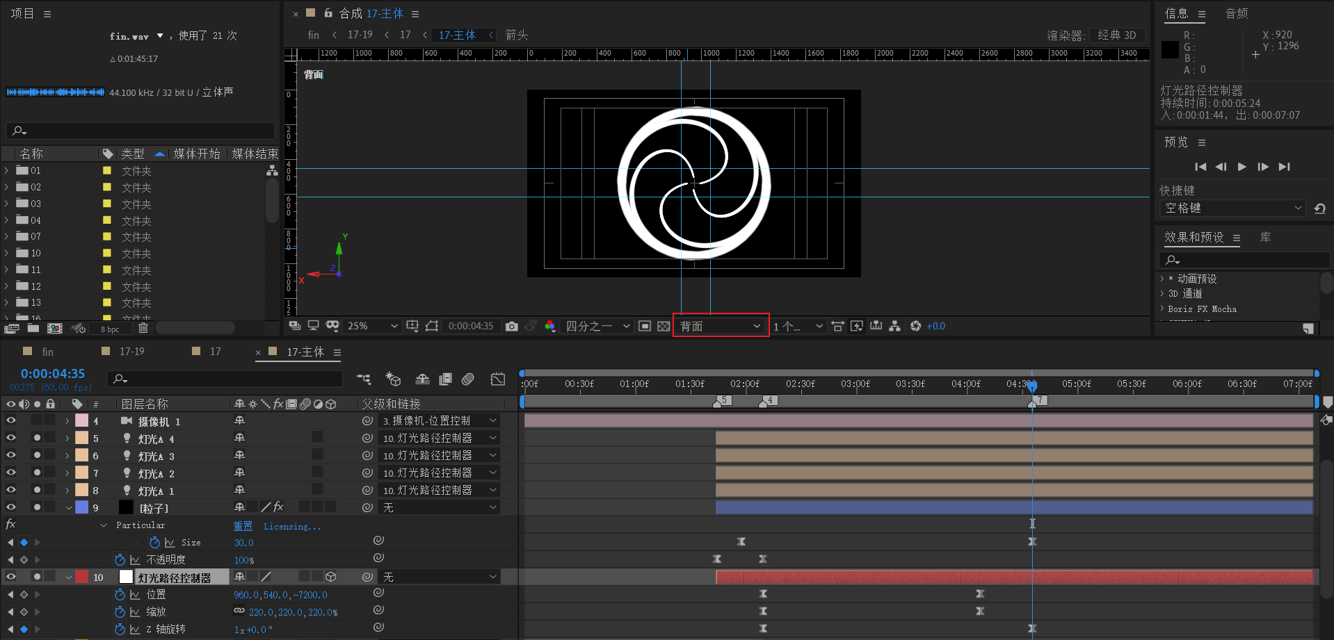Reset the preview shortcut settings icon
This screenshot has width=1334, height=640.
tap(1319, 208)
